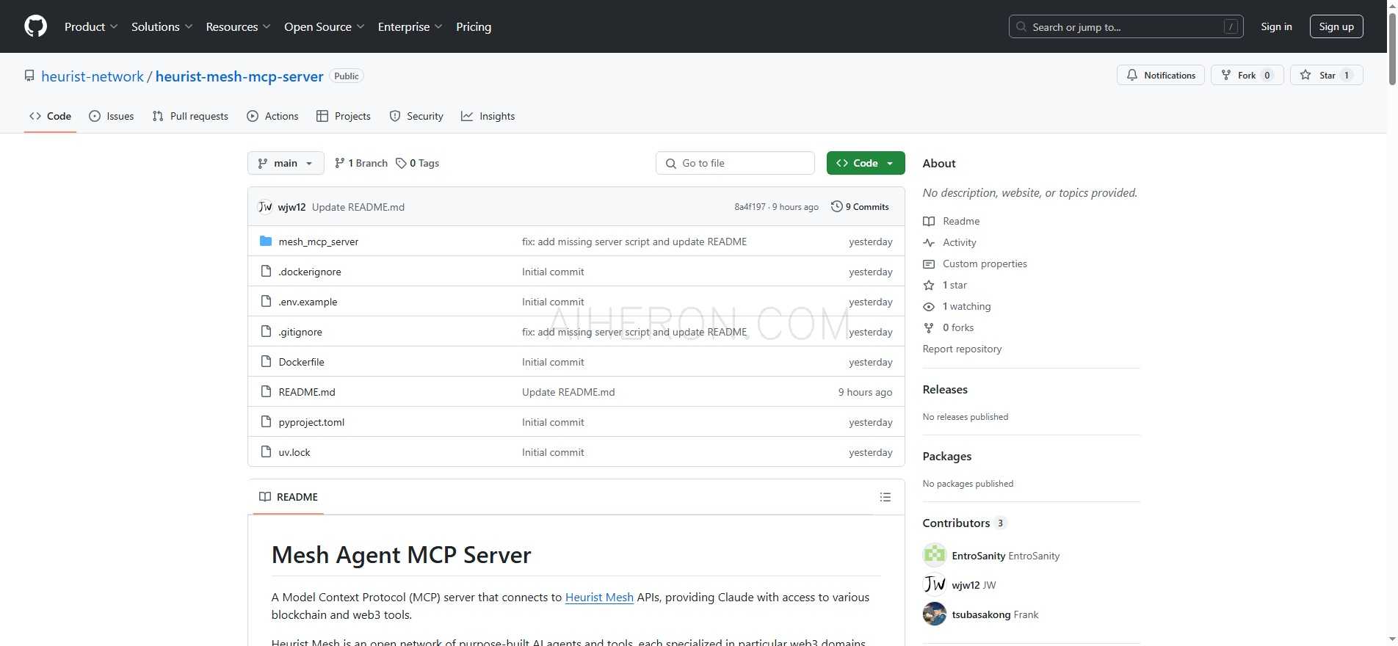Click the Go to file input
Viewport: 1398px width, 646px height.
point(735,163)
